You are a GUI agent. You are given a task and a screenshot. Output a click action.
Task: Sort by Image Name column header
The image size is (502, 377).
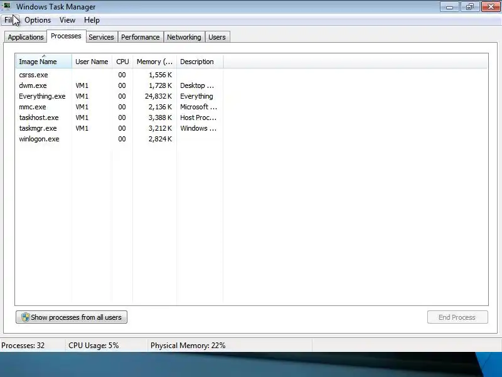click(43, 61)
